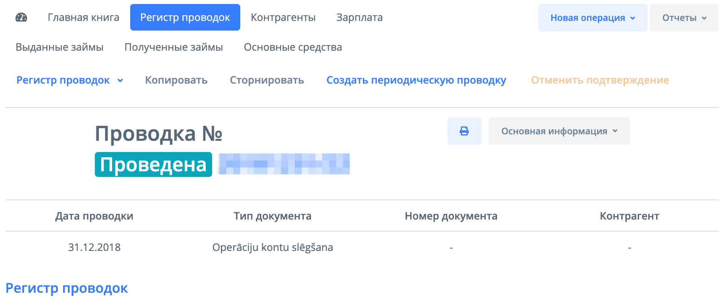Click the Проведена status badge
The height and width of the screenshot is (300, 720).
coord(153,164)
